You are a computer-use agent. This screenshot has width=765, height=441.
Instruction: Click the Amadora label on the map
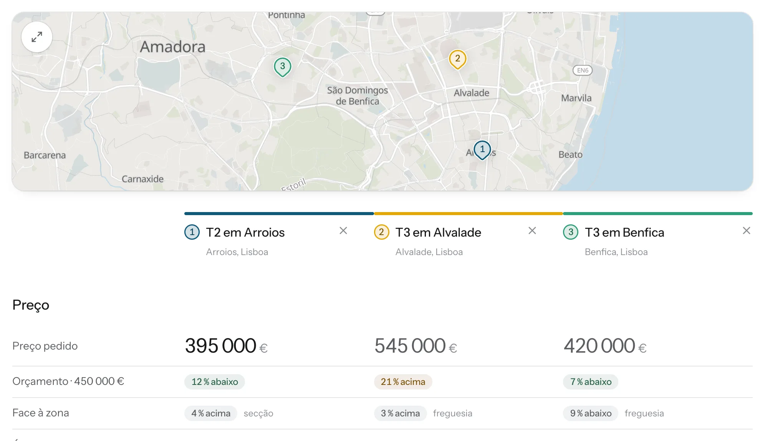point(172,47)
